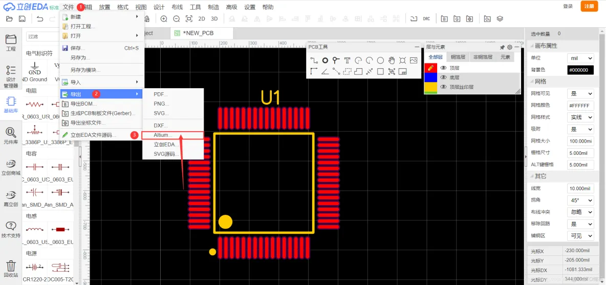Open the 拐角 45° dropdown
606x285 pixels.
coord(580,200)
